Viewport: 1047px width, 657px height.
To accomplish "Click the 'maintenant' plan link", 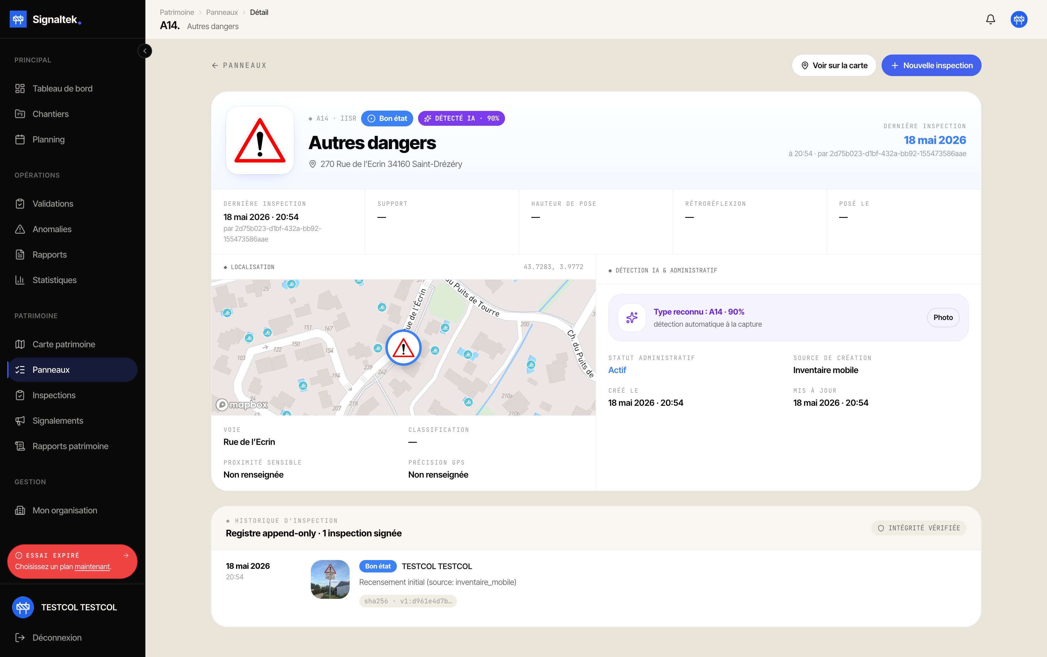I will coord(92,567).
